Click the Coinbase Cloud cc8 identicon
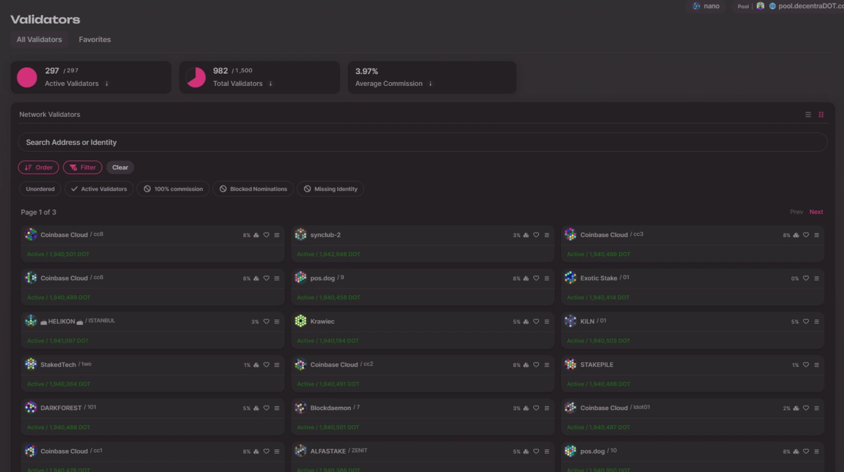This screenshot has width=844, height=472. pos(31,235)
